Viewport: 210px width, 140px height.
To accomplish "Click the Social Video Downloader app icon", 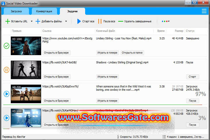I will coord(3,3).
